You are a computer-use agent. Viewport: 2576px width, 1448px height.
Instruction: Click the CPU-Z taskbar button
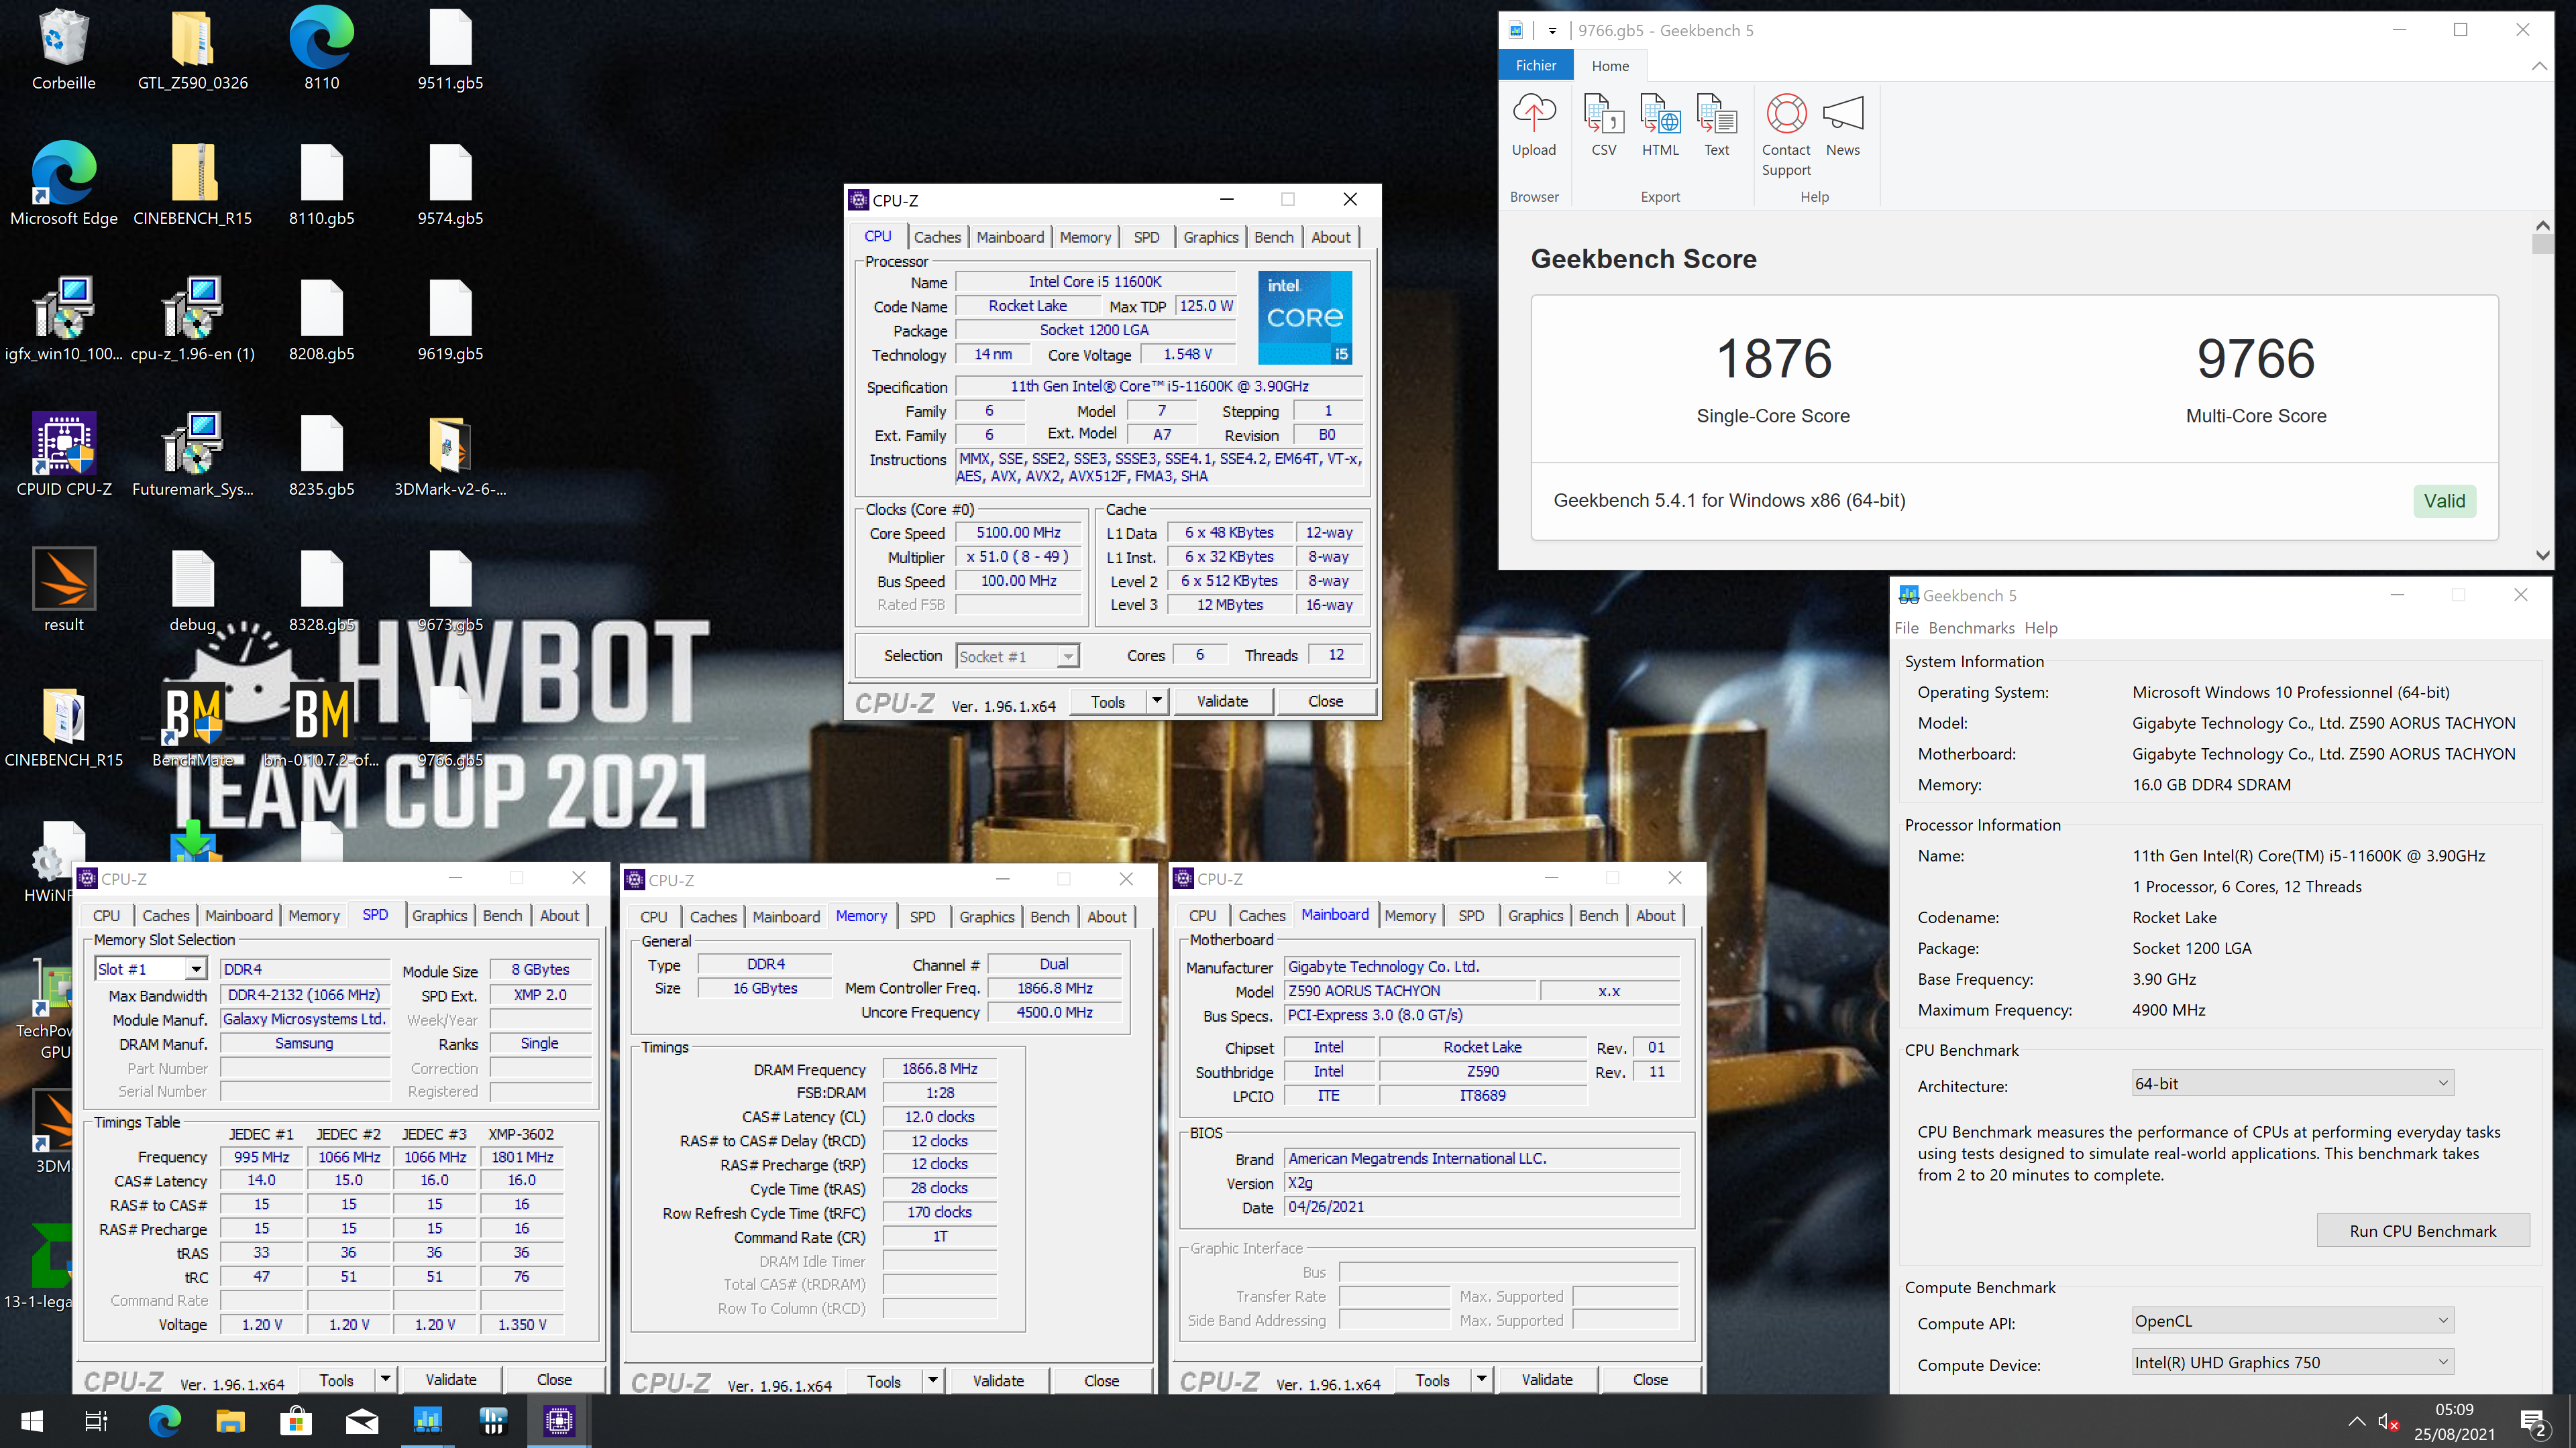tap(559, 1420)
